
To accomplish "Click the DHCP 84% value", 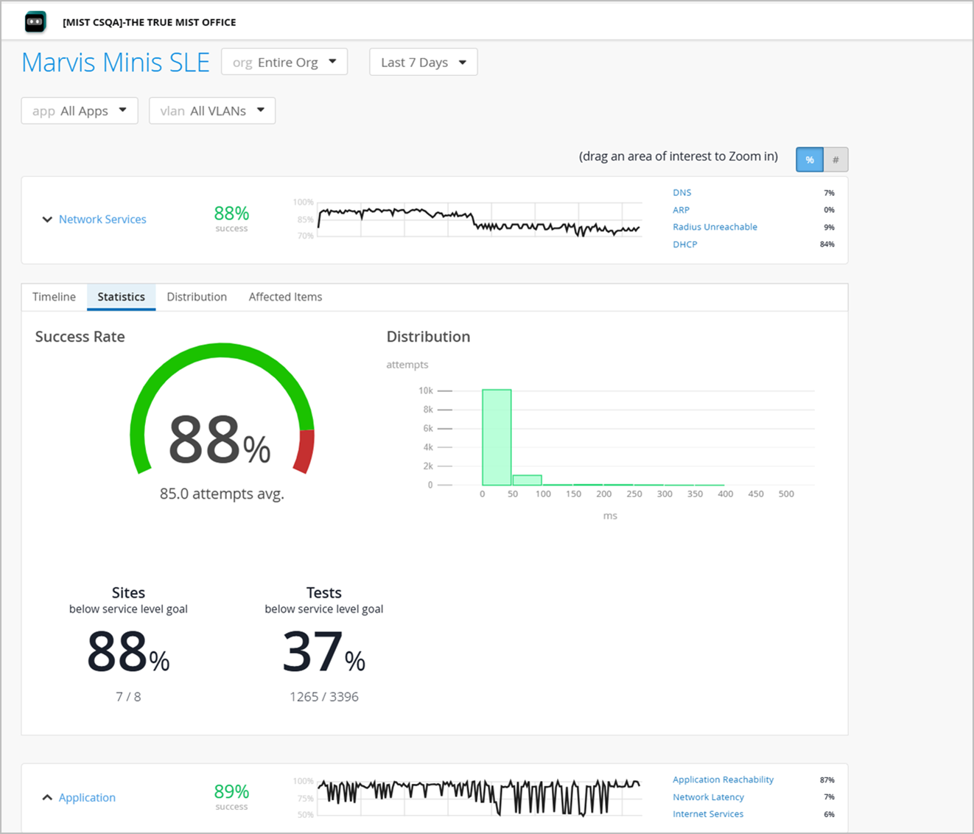I will pos(827,245).
